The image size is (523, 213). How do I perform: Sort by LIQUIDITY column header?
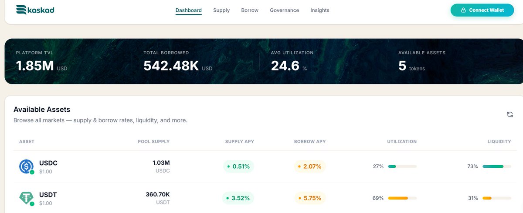(x=499, y=142)
